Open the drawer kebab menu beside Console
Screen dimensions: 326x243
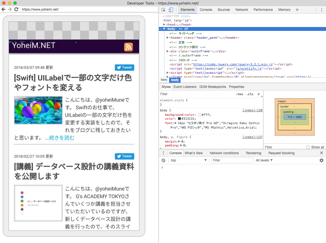[x=163, y=153]
